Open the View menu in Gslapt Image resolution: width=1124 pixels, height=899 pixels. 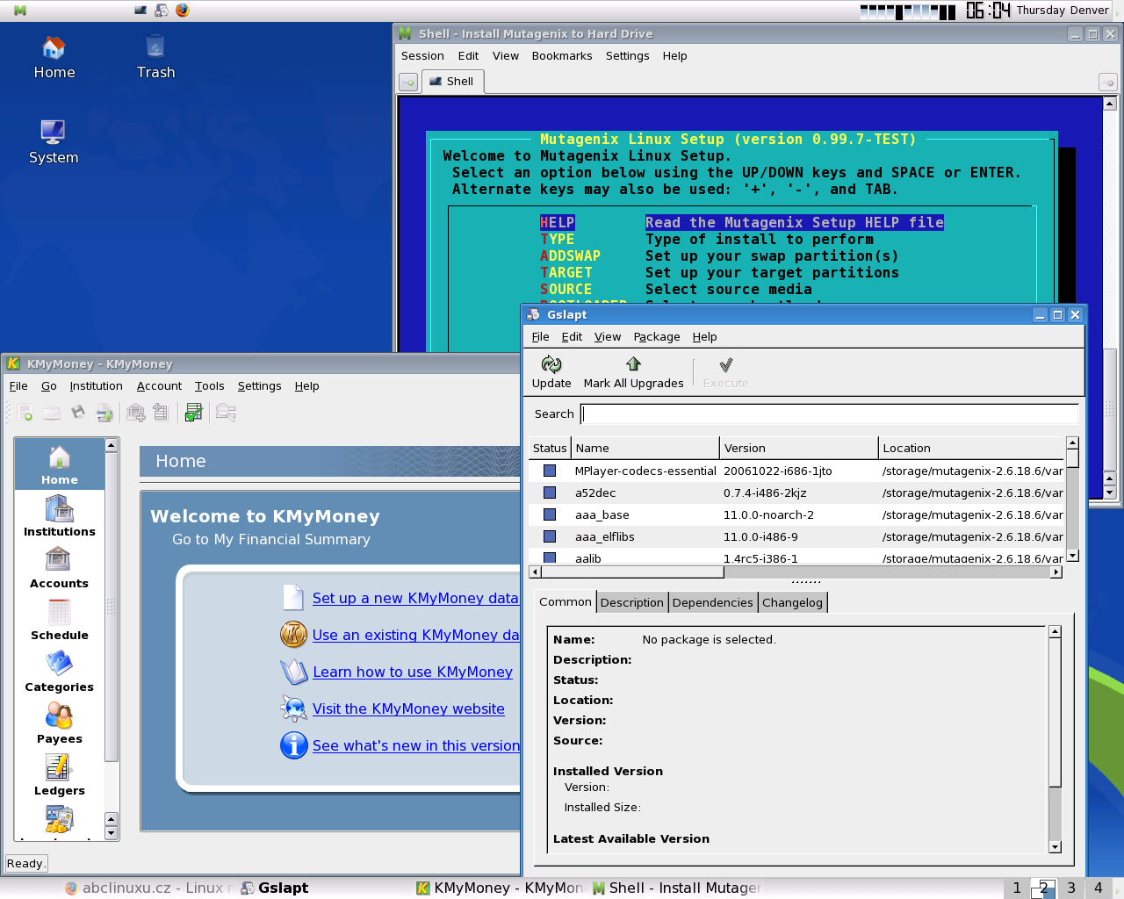click(x=608, y=337)
